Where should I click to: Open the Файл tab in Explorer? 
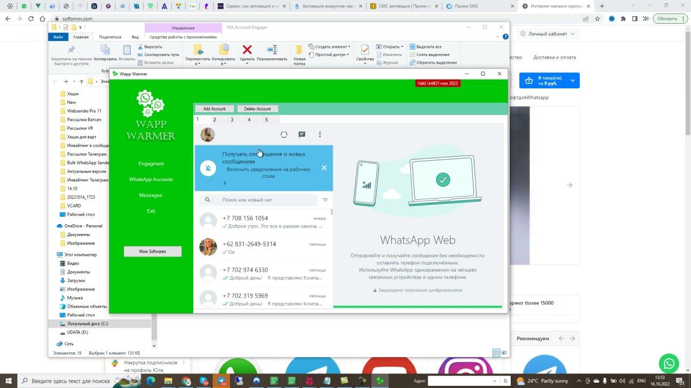[x=58, y=37]
